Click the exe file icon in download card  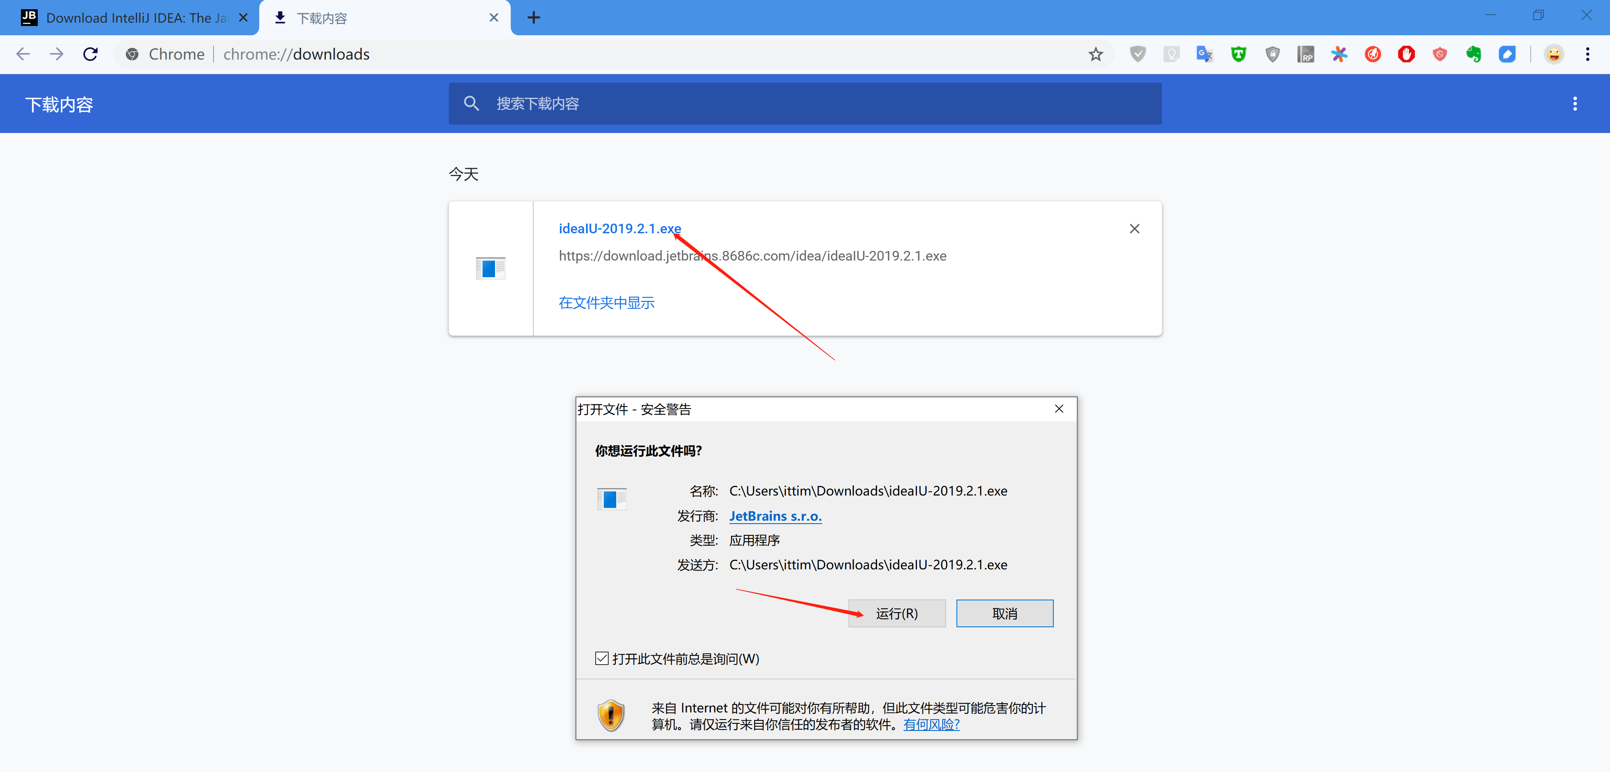pos(491,269)
